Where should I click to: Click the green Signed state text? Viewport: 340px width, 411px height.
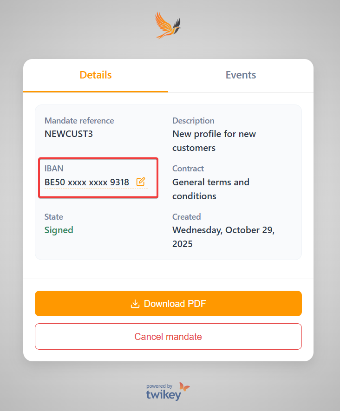point(59,230)
